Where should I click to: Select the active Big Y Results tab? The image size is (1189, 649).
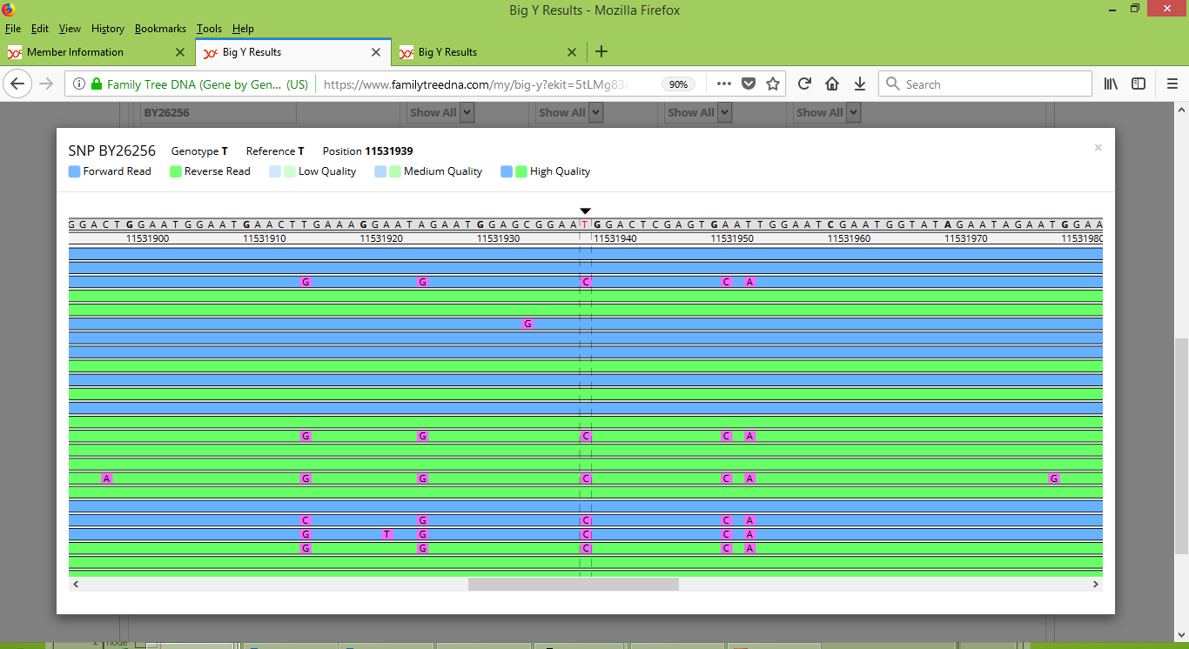[x=292, y=52]
